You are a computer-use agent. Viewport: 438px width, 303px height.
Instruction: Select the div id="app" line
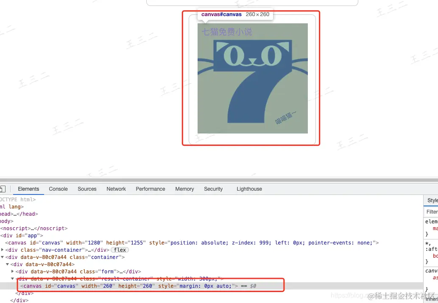(22, 236)
